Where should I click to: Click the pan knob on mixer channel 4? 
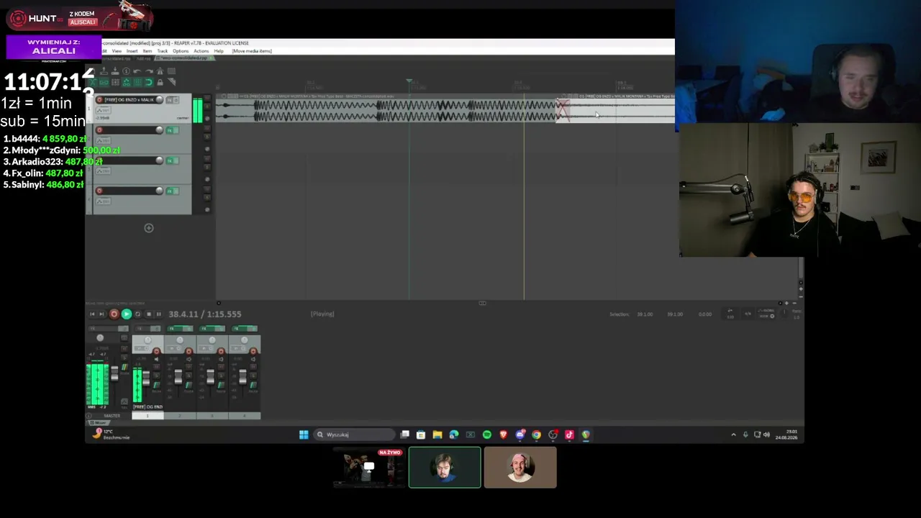[x=244, y=340]
